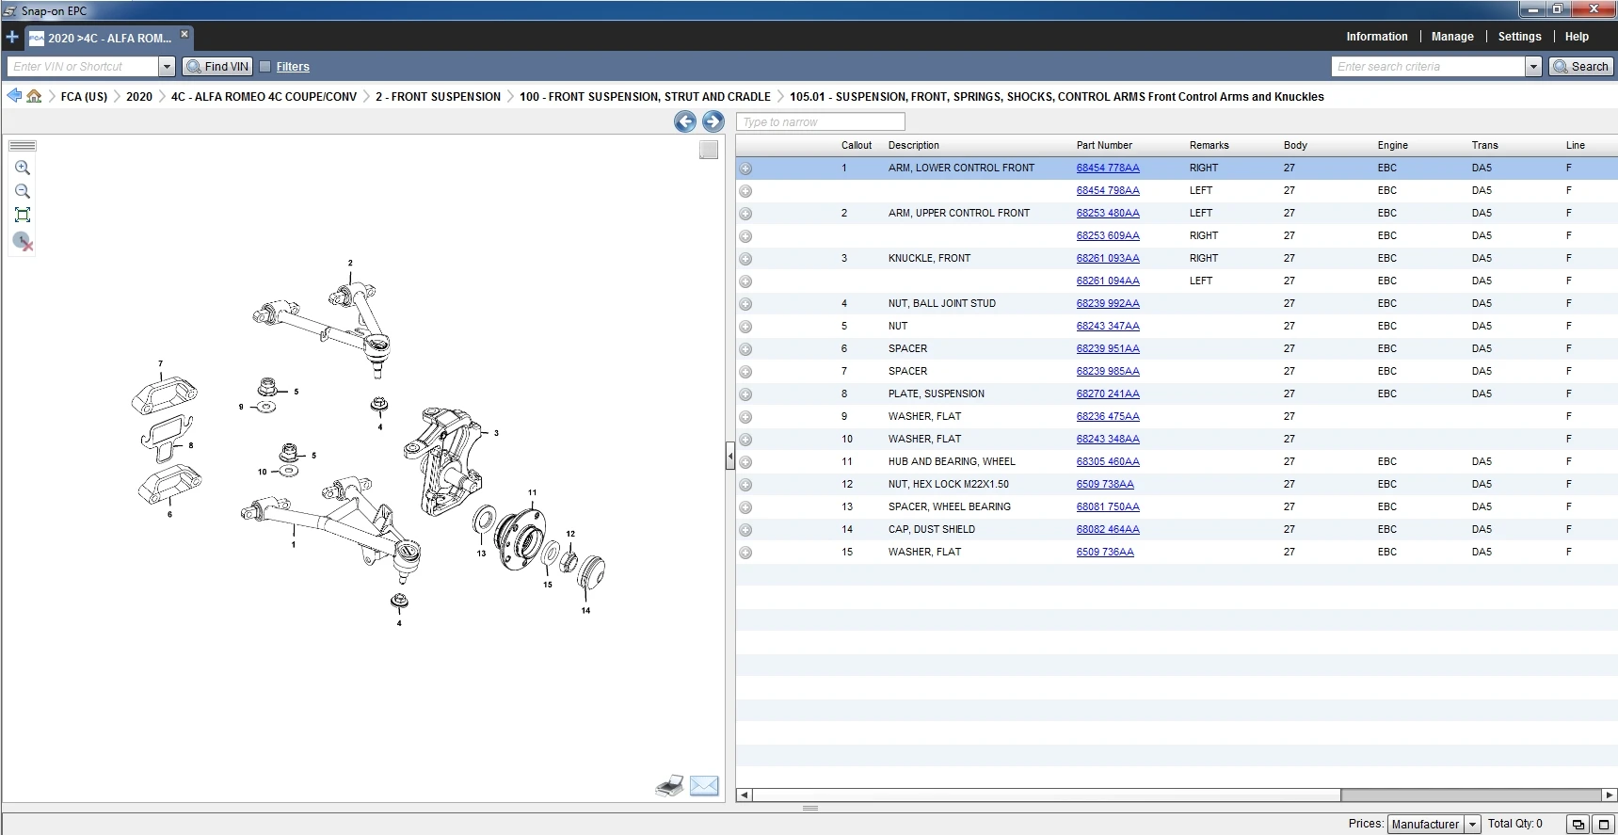This screenshot has height=835, width=1618.
Task: Collapse the diagram panel using the splitter arrow
Action: (730, 457)
